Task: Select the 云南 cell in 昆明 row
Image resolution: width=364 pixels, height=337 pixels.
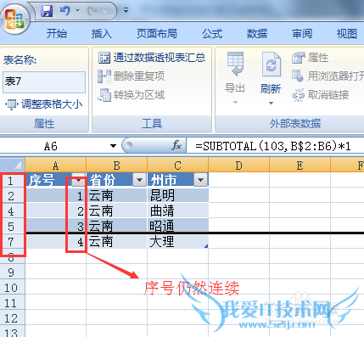Action: tap(116, 195)
